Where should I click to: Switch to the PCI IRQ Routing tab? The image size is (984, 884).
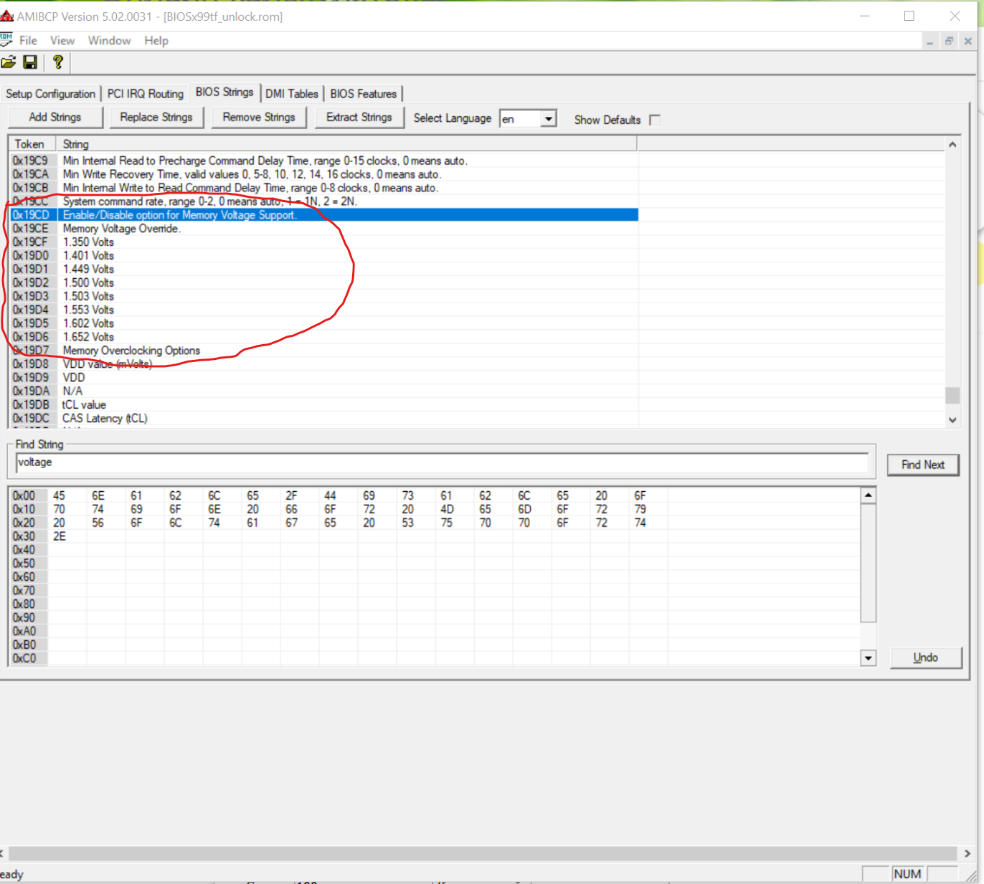click(x=146, y=94)
